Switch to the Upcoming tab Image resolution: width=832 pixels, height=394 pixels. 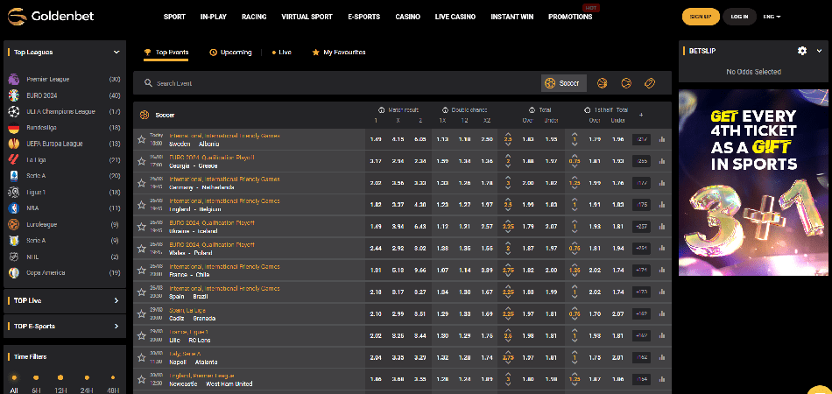(x=230, y=53)
